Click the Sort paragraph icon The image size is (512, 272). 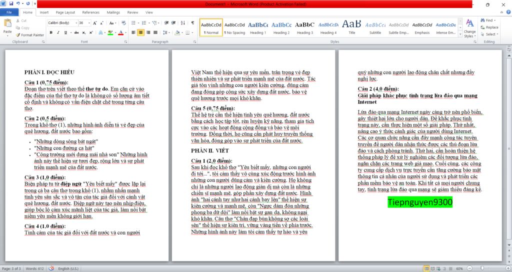pos(183,23)
